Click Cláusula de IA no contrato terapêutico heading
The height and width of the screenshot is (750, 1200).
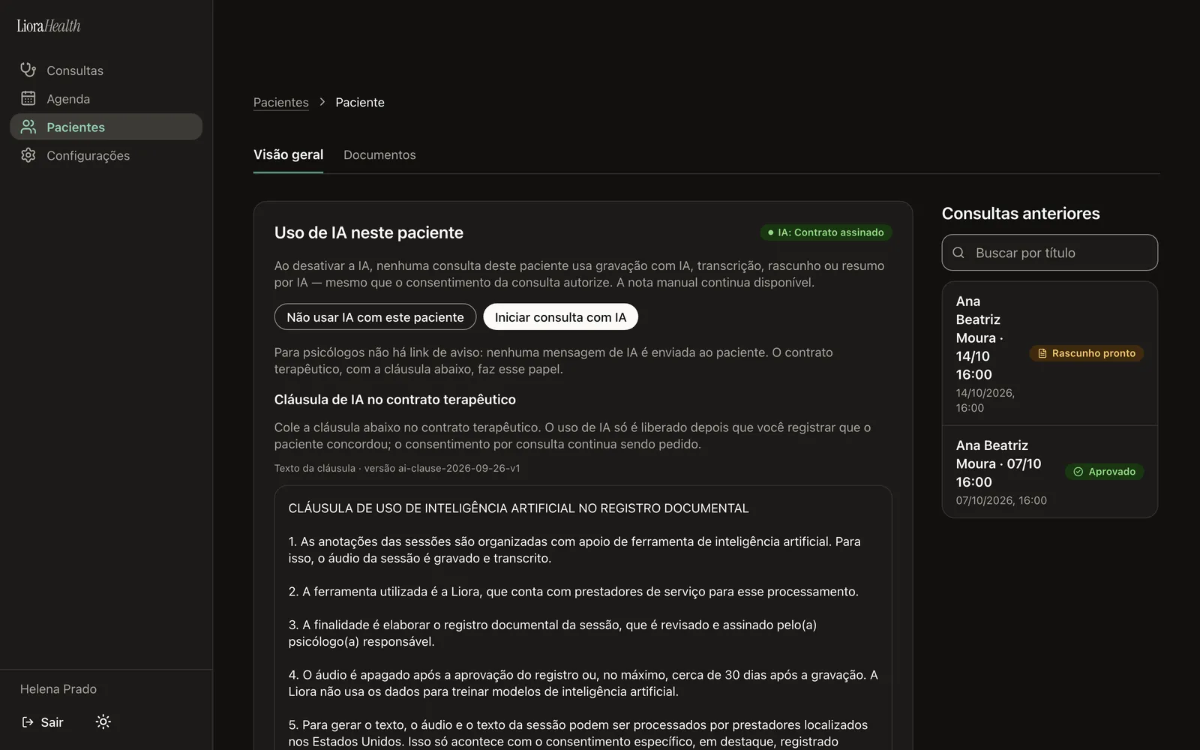395,399
